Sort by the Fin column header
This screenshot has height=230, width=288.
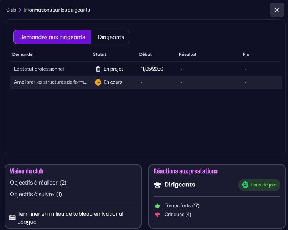tap(246, 54)
